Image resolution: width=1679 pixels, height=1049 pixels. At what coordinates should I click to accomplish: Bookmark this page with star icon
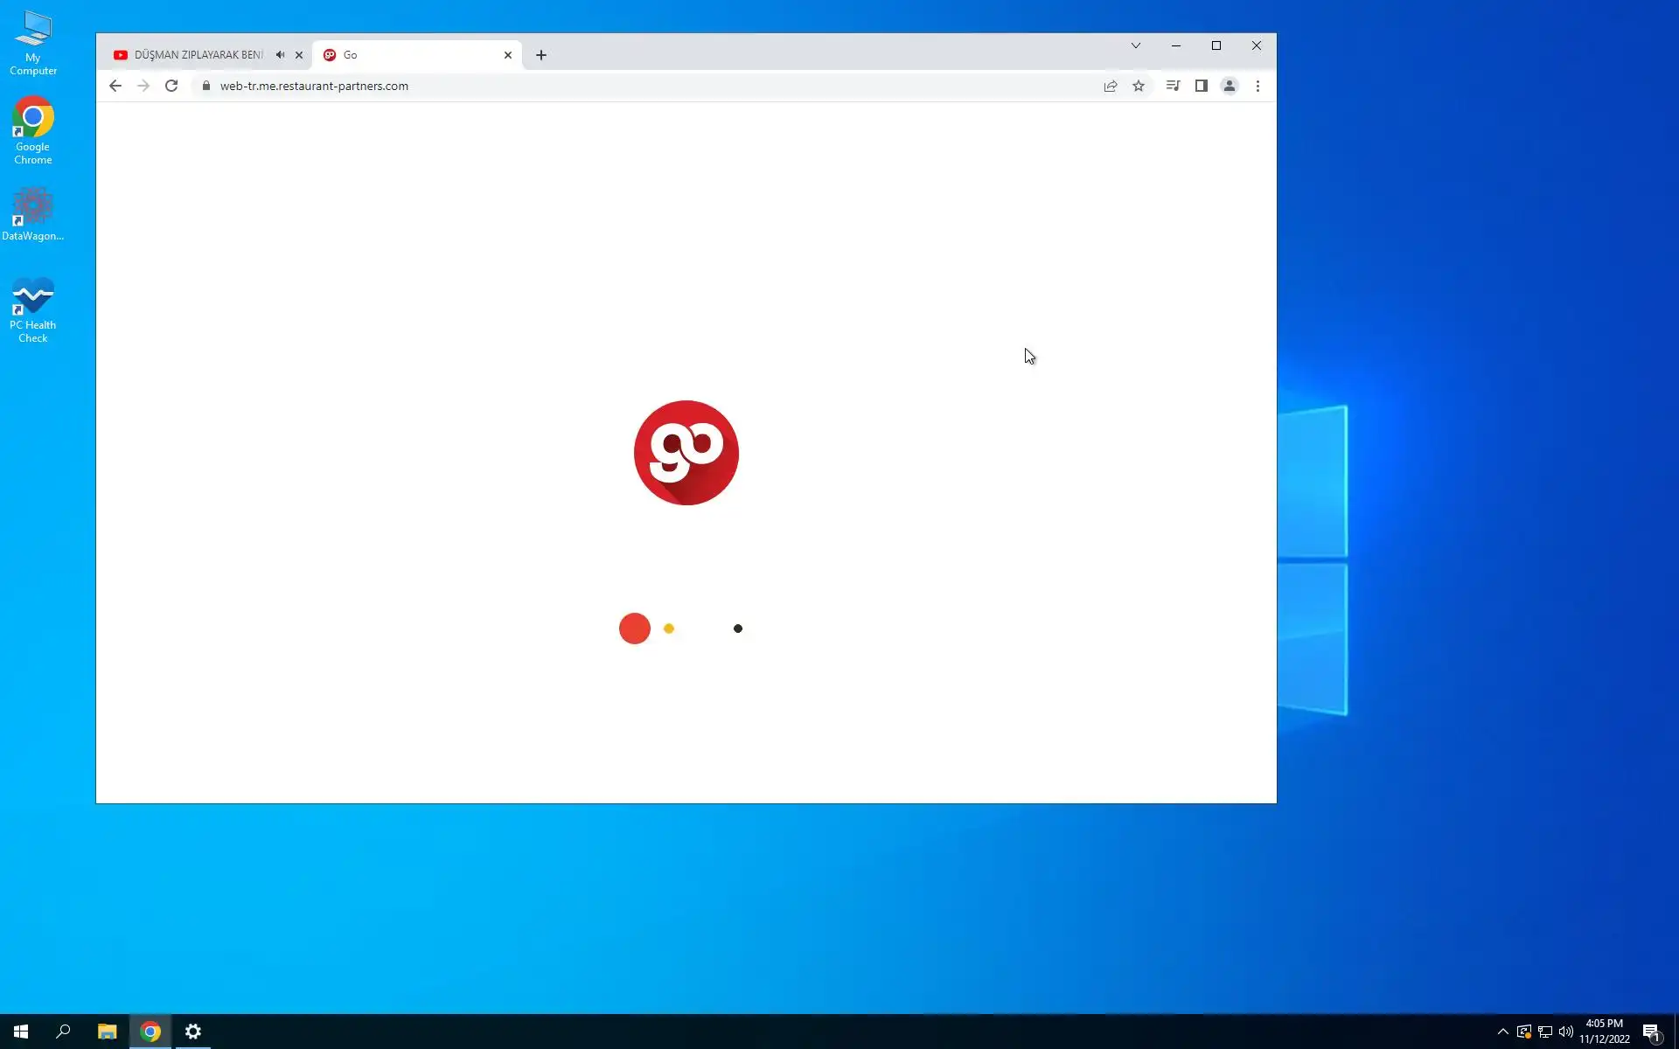(1139, 86)
